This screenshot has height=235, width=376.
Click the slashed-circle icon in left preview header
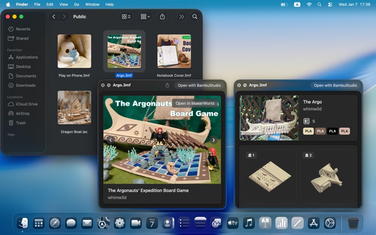coord(109,85)
